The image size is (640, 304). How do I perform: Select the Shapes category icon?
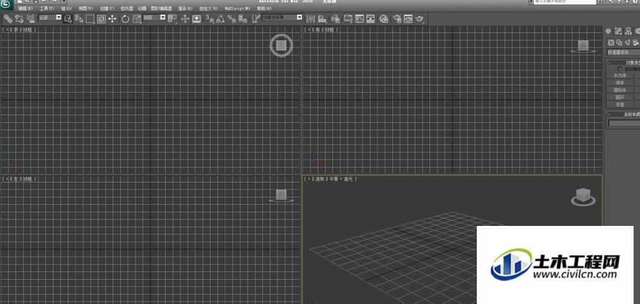point(619,42)
